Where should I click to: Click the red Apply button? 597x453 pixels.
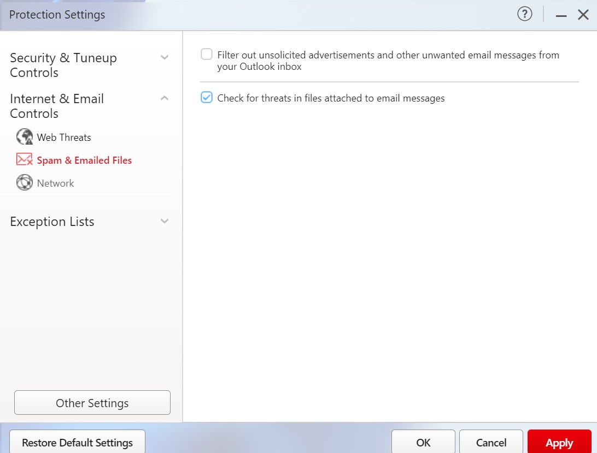coord(559,442)
